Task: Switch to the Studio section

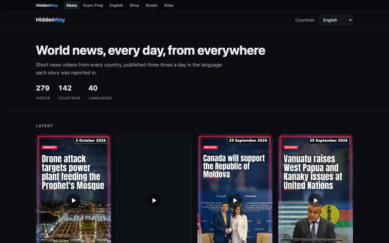Action: [151, 5]
